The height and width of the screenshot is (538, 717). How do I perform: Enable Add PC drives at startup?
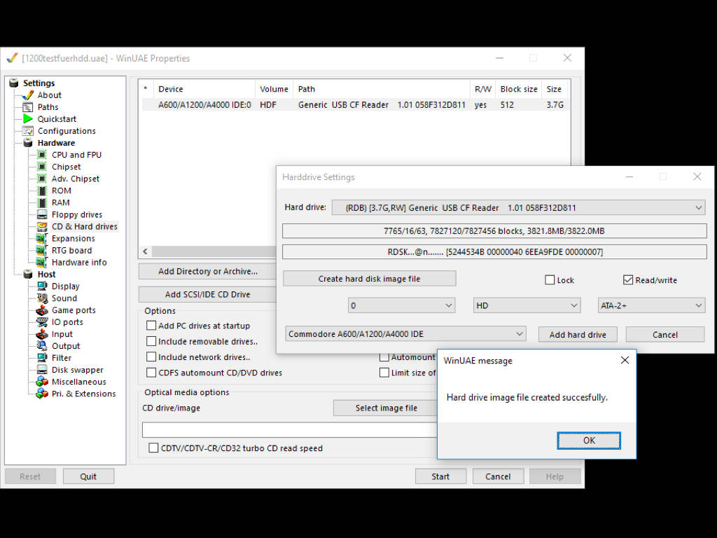pyautogui.click(x=151, y=326)
